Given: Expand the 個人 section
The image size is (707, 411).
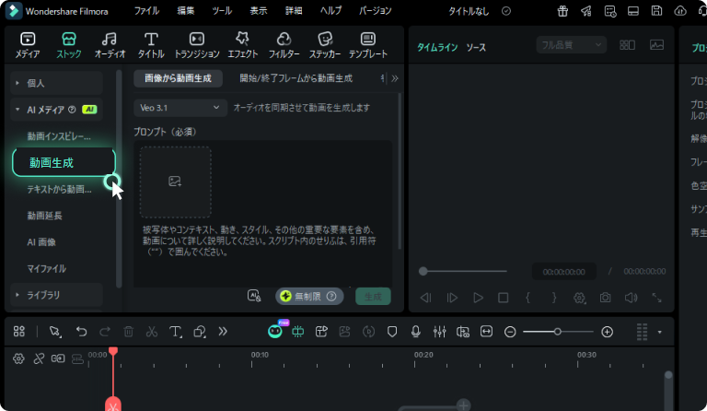Looking at the screenshot, I should click(56, 83).
